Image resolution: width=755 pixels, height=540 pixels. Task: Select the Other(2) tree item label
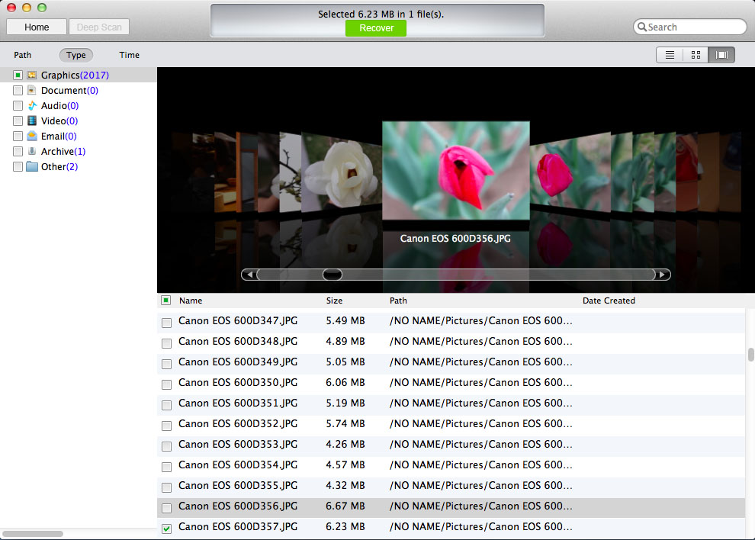pyautogui.click(x=59, y=167)
